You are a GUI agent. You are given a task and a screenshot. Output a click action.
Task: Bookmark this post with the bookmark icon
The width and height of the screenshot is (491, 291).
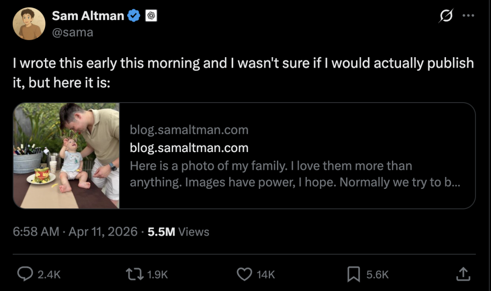click(x=354, y=274)
